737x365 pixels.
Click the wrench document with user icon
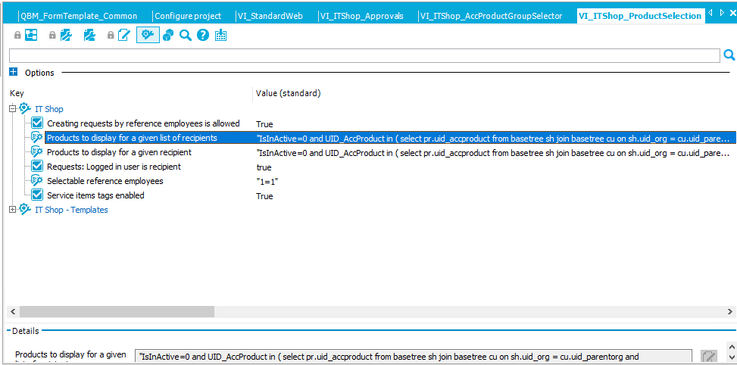point(89,36)
